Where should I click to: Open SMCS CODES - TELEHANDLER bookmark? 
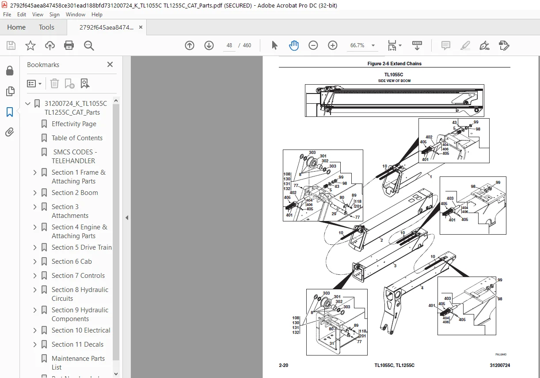tap(74, 157)
